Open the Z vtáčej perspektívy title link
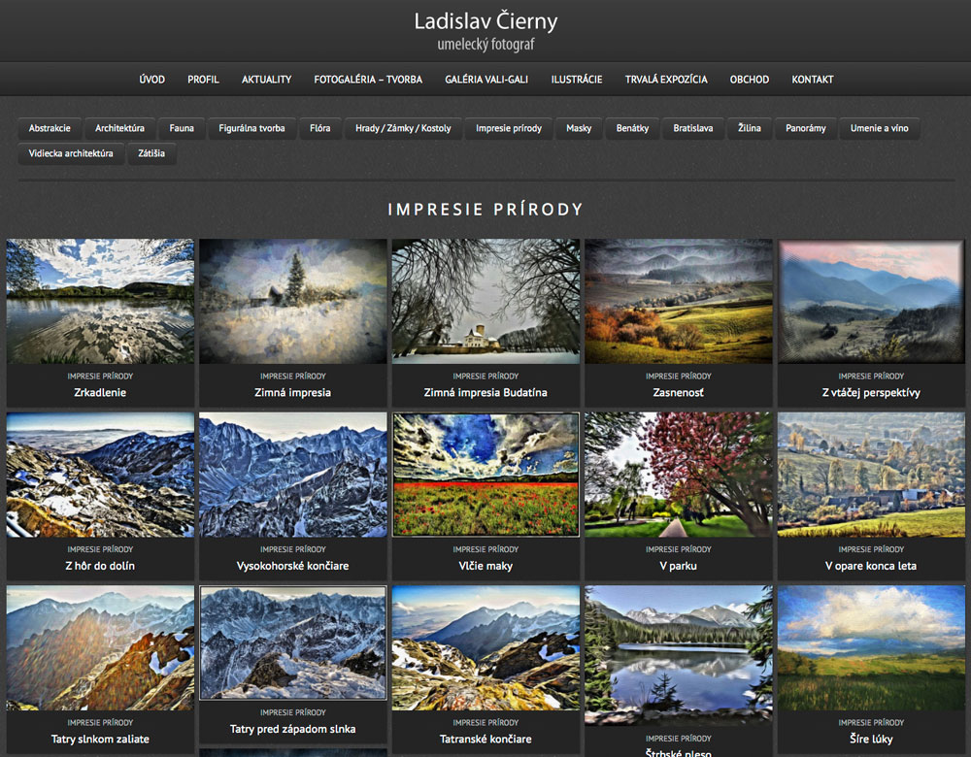The height and width of the screenshot is (757, 971). pyautogui.click(x=871, y=392)
